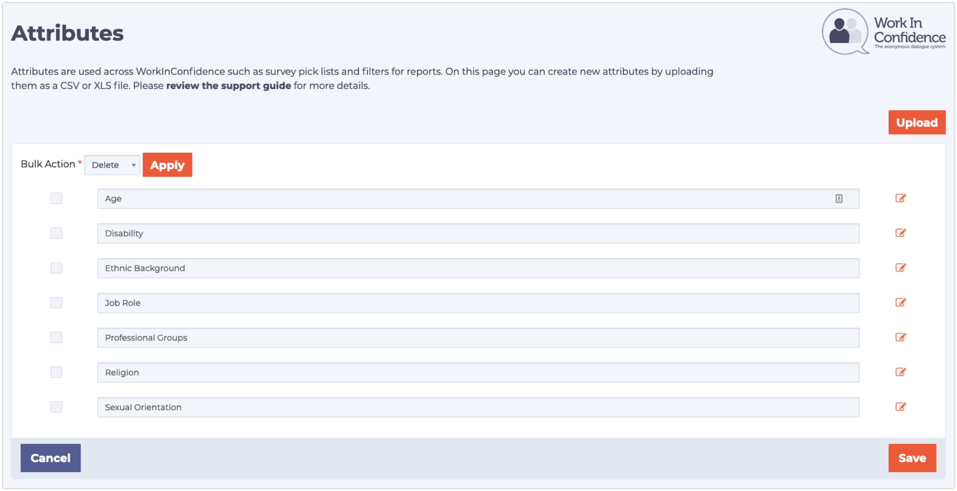Click the Religion attribute input field
This screenshot has height=491, width=957.
tap(478, 372)
